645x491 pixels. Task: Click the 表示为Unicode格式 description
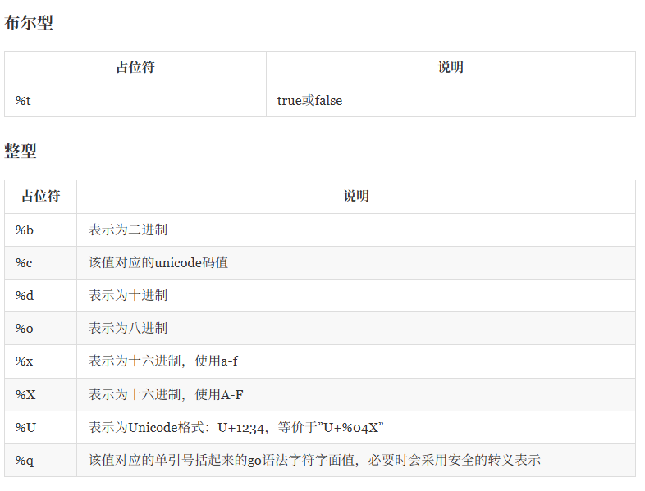pyautogui.click(x=236, y=427)
